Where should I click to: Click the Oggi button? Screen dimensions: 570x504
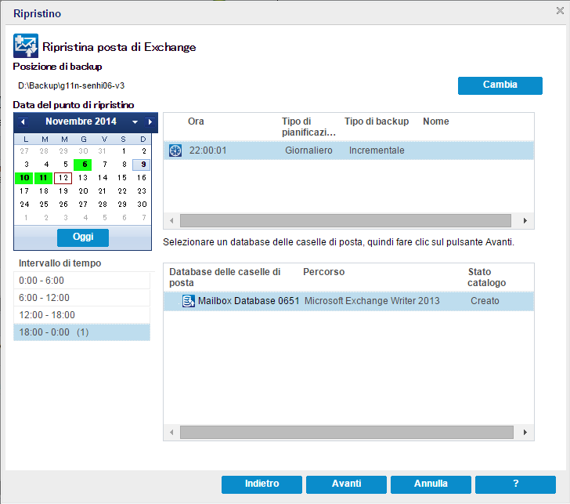pos(83,237)
